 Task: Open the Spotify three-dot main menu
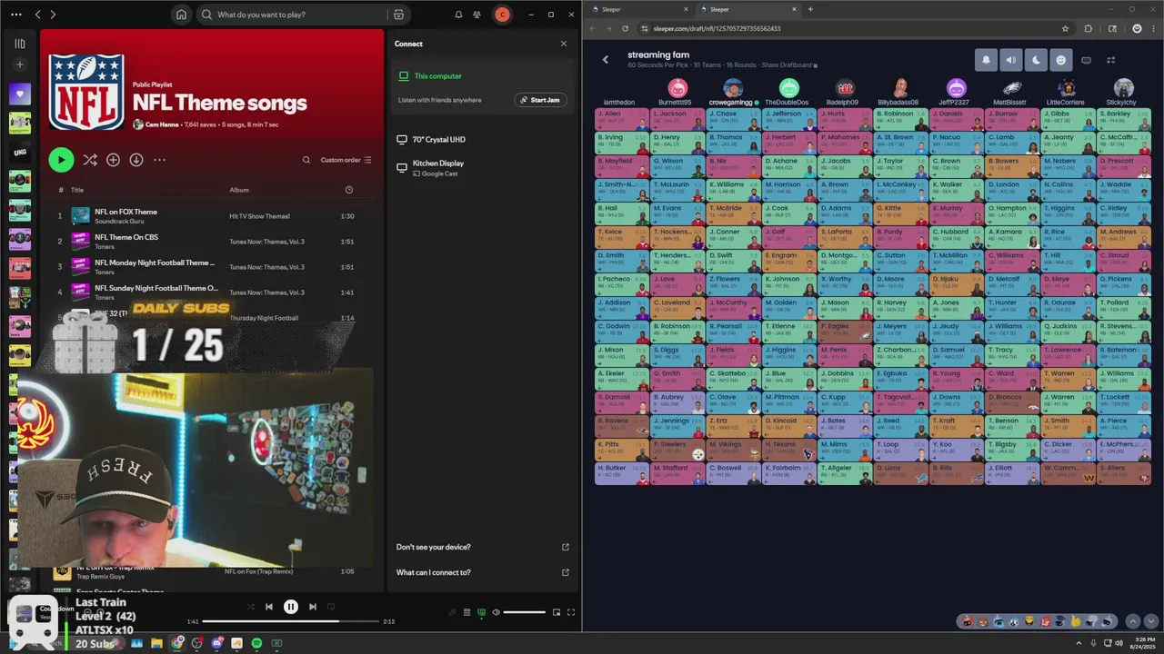[15, 15]
